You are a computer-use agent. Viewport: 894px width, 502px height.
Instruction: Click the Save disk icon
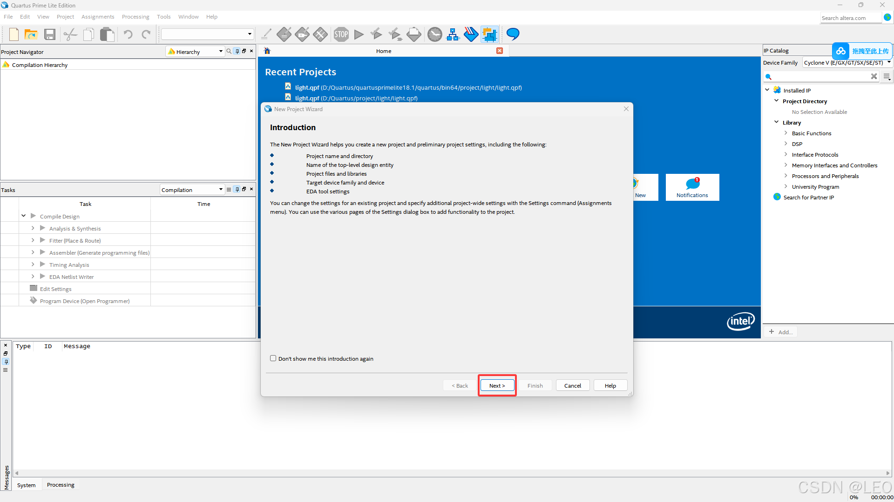pyautogui.click(x=50, y=34)
